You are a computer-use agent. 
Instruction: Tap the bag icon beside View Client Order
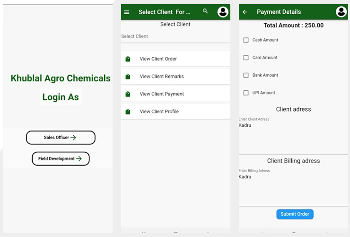coord(128,59)
